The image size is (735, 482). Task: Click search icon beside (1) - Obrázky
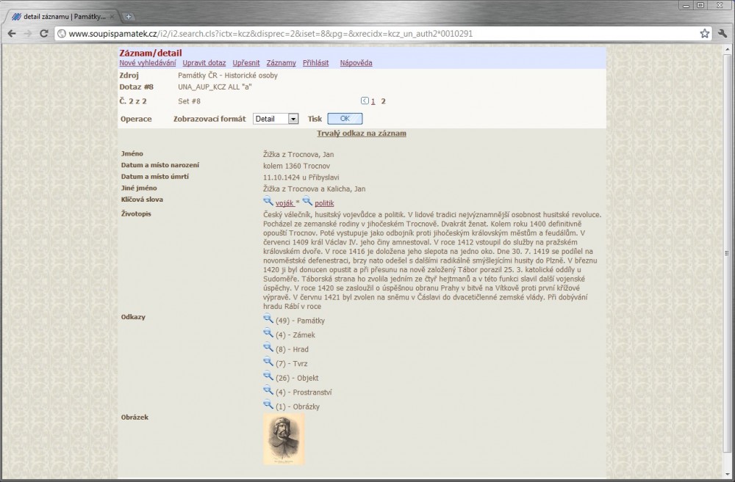(x=268, y=405)
